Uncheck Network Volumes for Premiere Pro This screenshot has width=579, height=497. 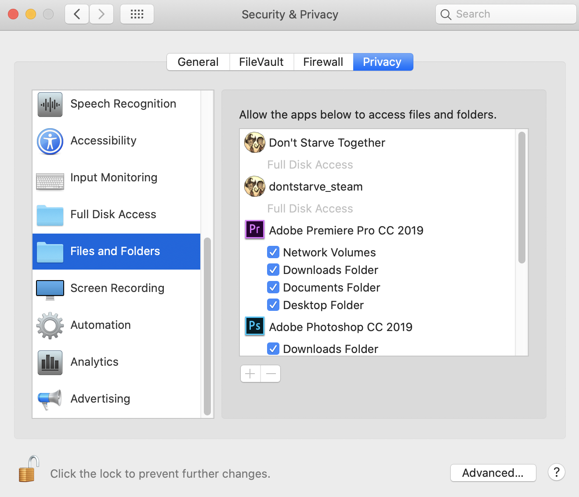273,252
